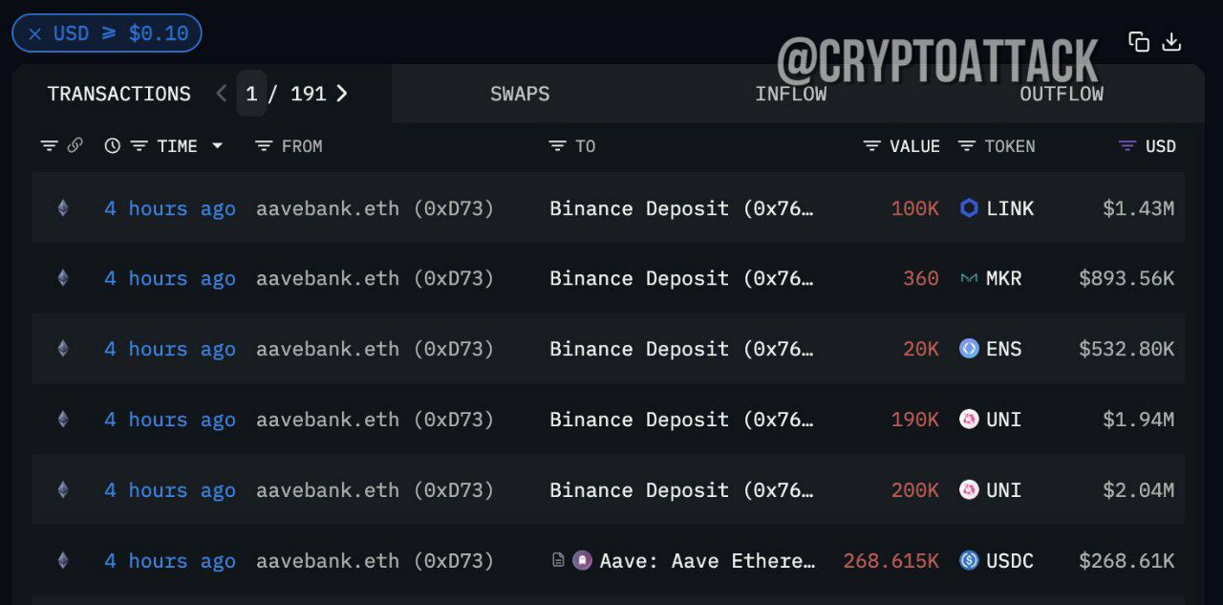Image resolution: width=1223 pixels, height=605 pixels.
Task: Click the copy icon at top right
Action: 1139,41
